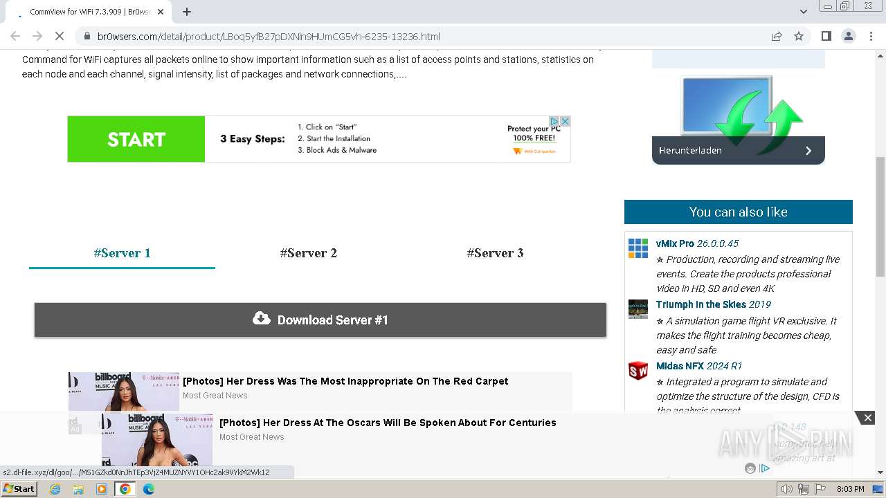
Task: Open Oscars dress article link
Action: click(388, 423)
